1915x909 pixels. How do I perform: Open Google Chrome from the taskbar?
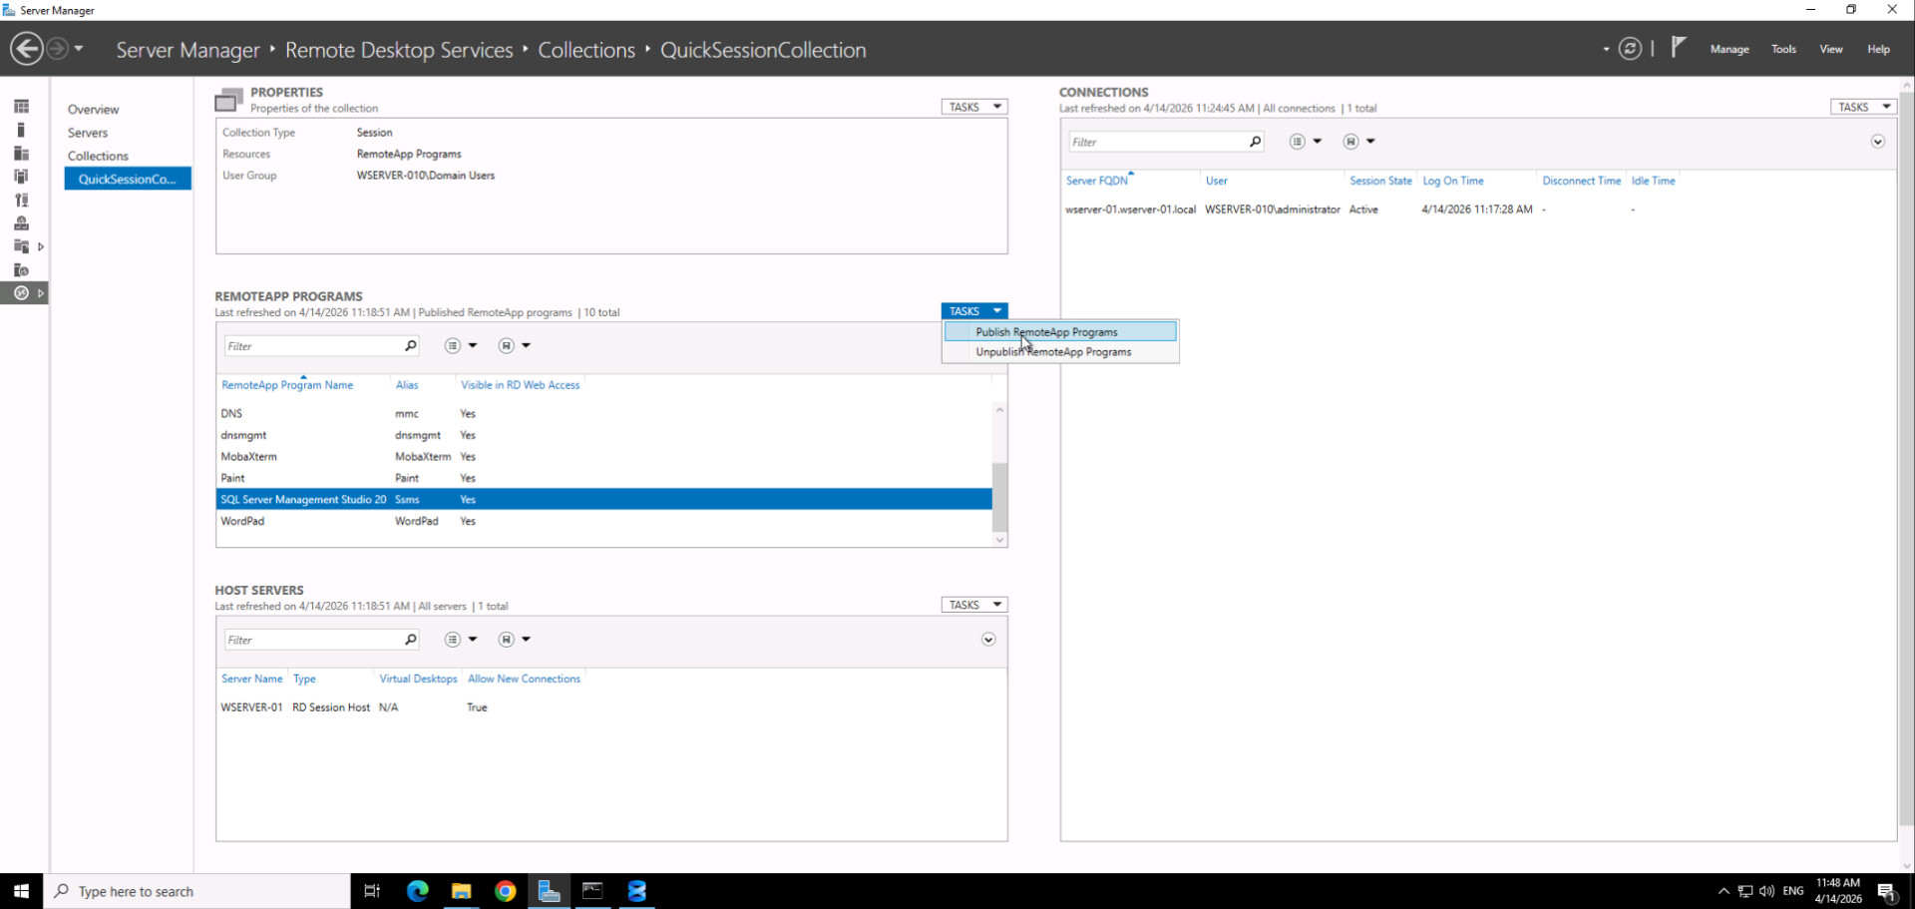(x=505, y=891)
